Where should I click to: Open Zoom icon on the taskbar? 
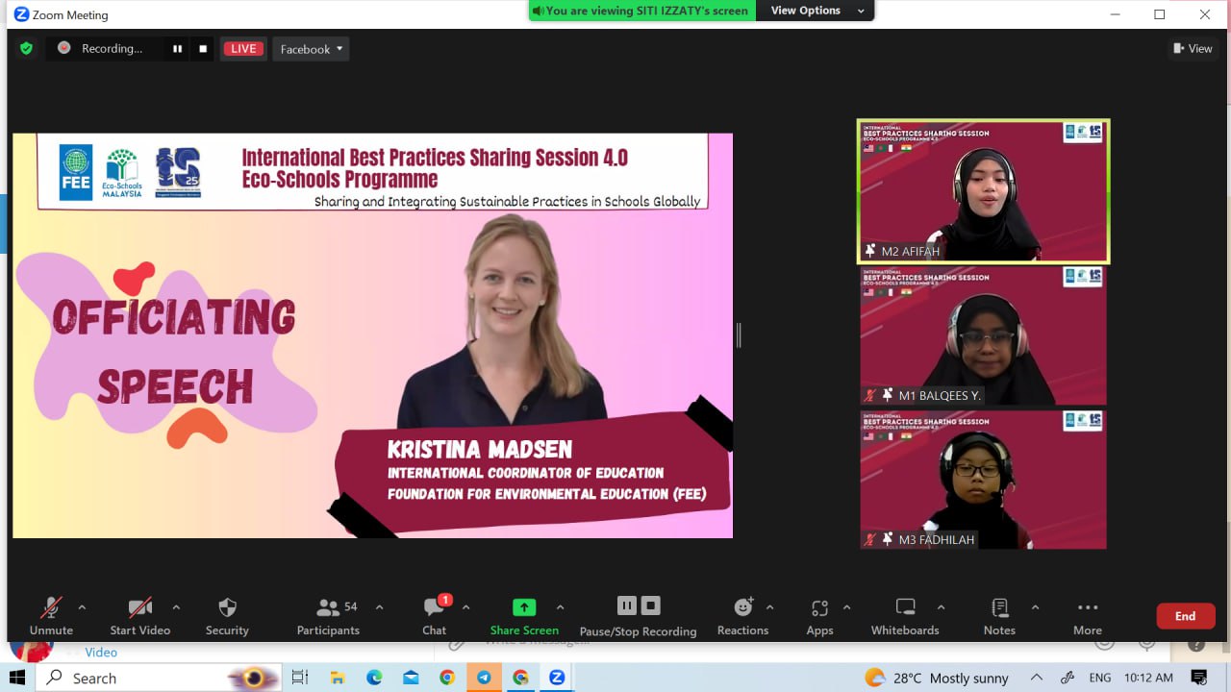coord(557,678)
